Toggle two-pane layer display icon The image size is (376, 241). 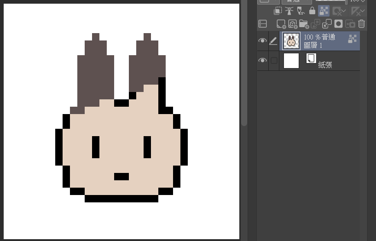point(263,24)
